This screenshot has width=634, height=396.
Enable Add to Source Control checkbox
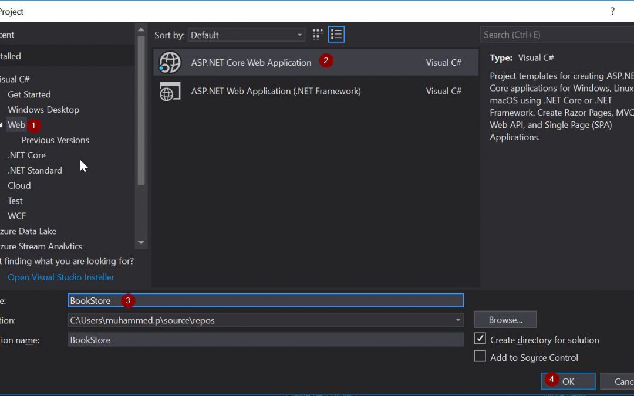pyautogui.click(x=480, y=357)
